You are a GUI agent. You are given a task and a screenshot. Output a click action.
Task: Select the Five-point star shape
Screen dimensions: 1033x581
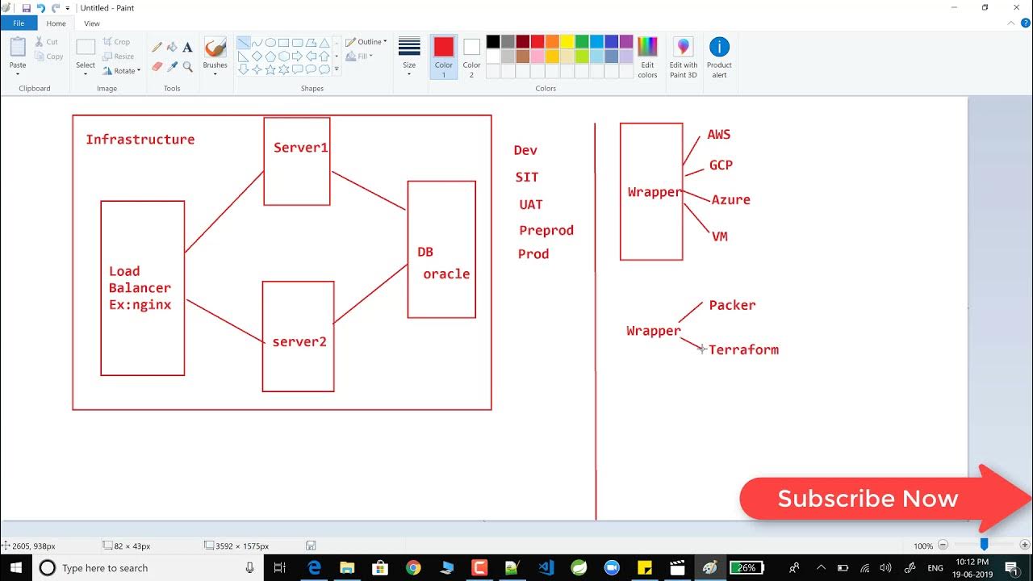270,69
